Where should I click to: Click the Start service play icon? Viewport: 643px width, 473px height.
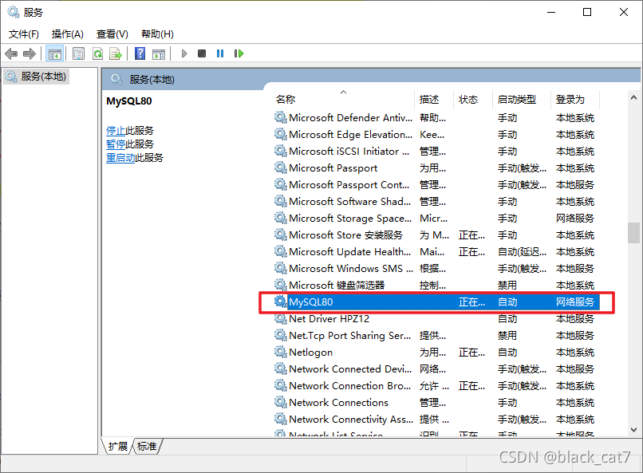[184, 53]
